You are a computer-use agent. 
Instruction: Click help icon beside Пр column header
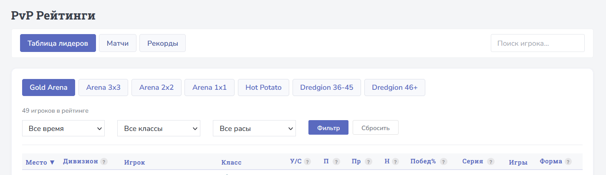[368, 162]
